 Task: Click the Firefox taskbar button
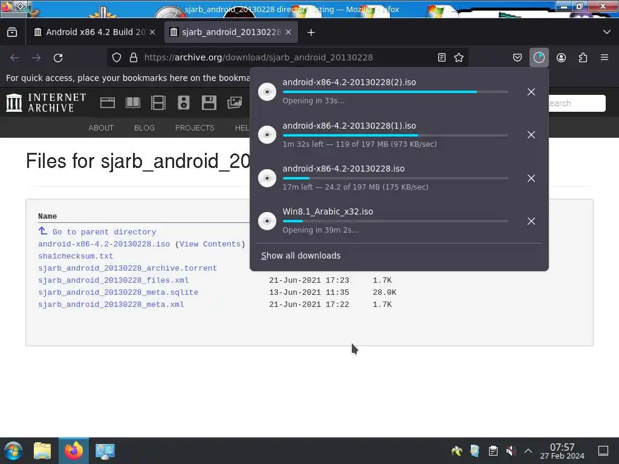coord(74,451)
